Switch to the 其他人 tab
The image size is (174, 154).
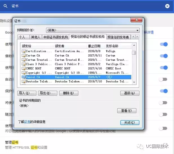point(36,37)
